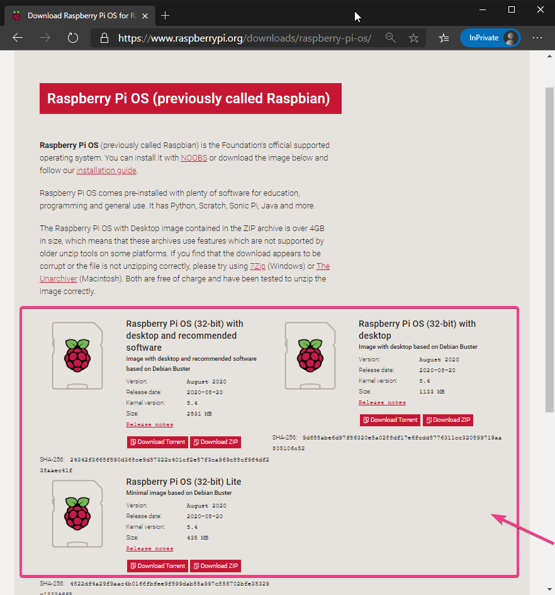Open the InPrivate profile menu
Screen dimensions: 555x595
pos(490,38)
